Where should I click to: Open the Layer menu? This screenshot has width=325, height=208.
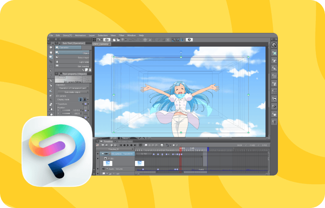92,35
